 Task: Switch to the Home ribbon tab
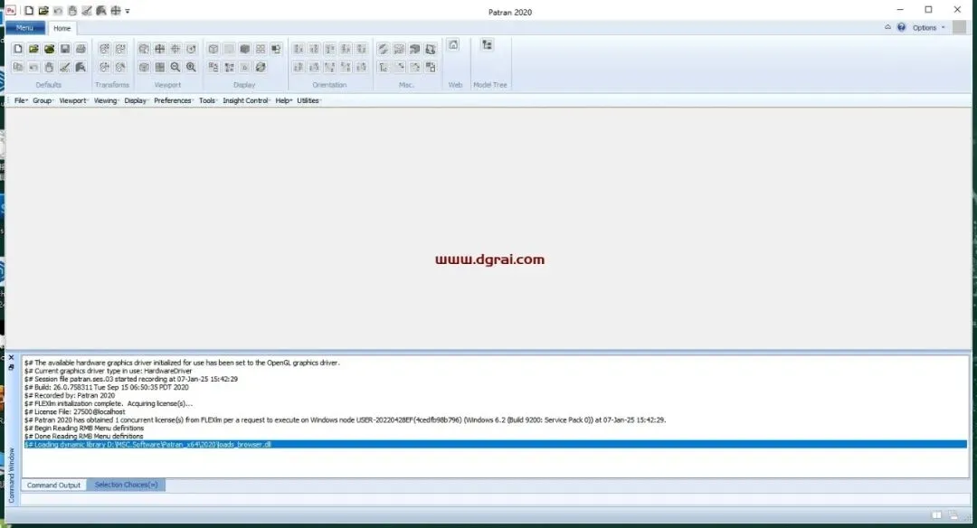tap(62, 28)
